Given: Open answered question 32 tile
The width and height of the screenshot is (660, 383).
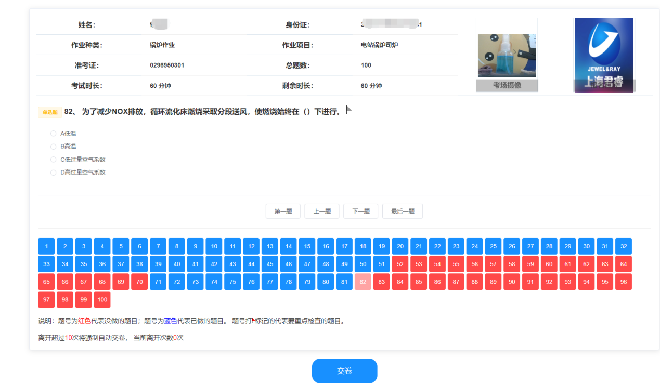Looking at the screenshot, I should pos(623,246).
